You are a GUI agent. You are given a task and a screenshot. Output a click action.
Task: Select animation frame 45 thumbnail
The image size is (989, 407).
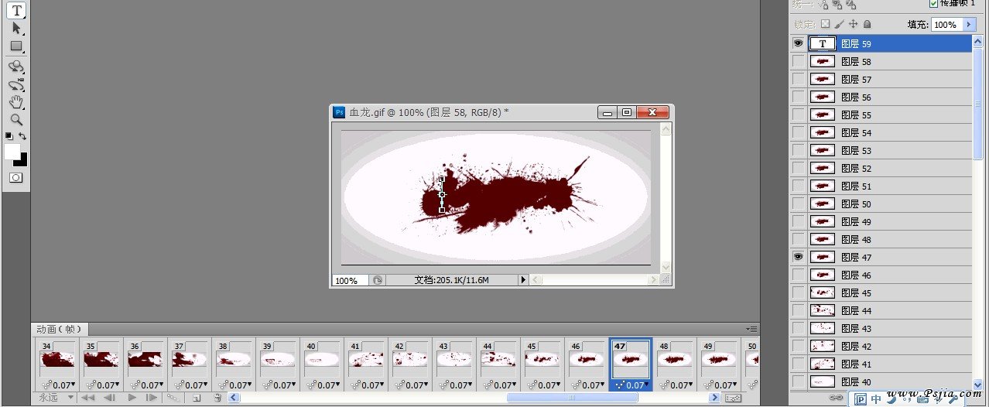[x=542, y=360]
